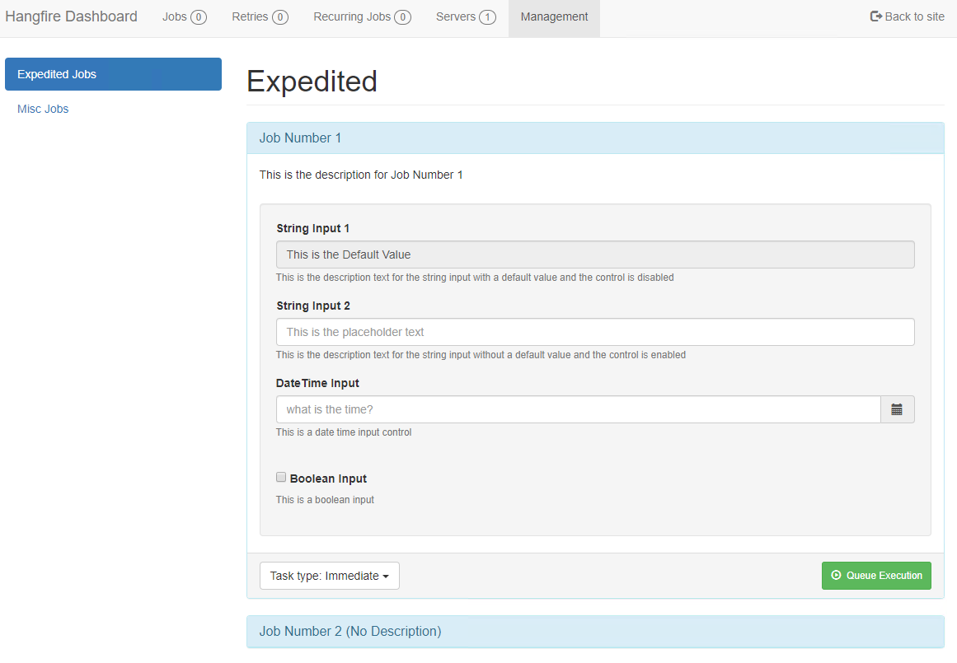This screenshot has width=957, height=663.
Task: Click the disabled String Input 1 field
Action: (595, 254)
